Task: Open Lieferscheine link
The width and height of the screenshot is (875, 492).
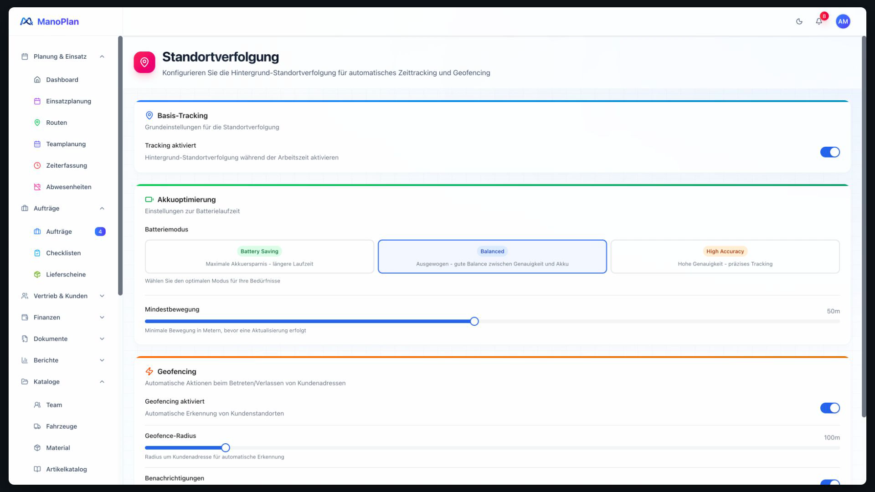Action: 68,274
